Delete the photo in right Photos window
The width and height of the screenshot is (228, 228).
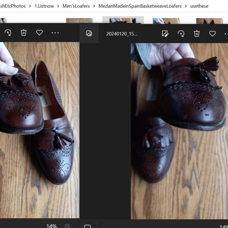pyautogui.click(x=197, y=34)
